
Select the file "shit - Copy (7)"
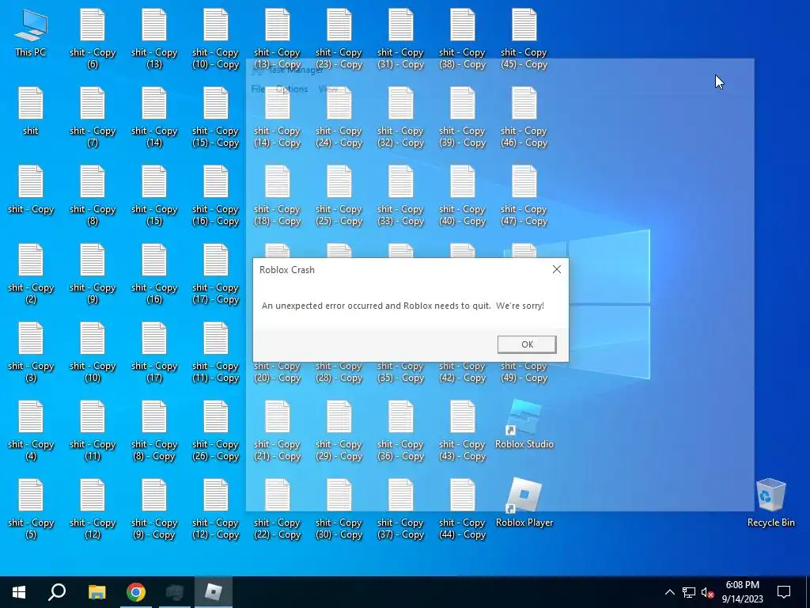[x=93, y=117]
